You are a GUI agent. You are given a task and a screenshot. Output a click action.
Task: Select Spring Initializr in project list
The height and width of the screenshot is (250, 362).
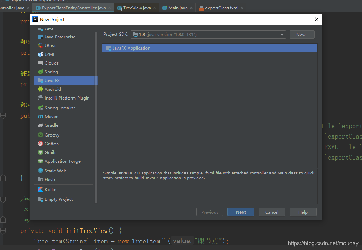[64, 108]
